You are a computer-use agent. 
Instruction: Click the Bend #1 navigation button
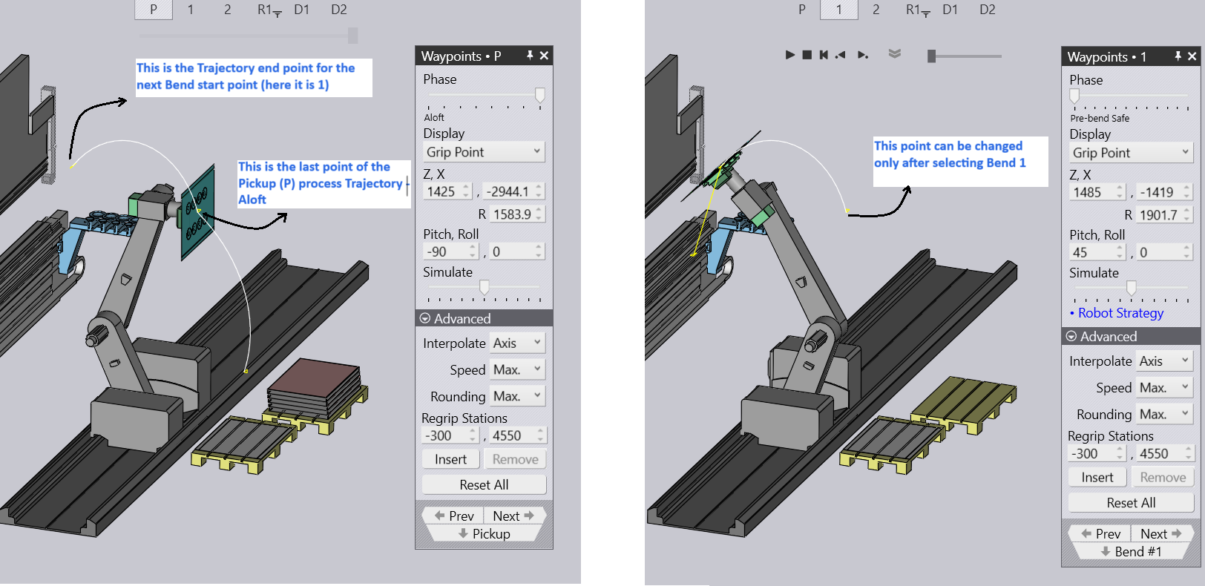tap(1131, 551)
